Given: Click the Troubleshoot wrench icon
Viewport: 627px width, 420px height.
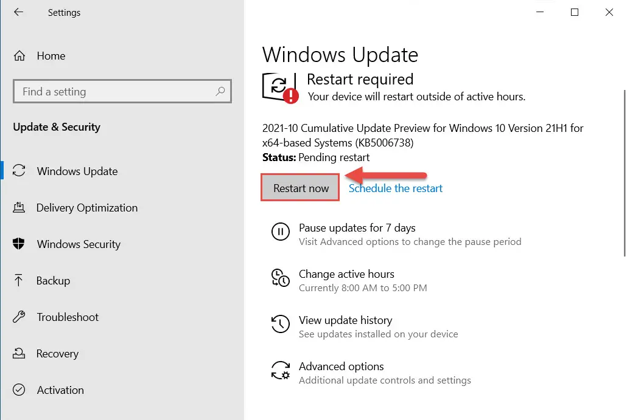Looking at the screenshot, I should pyautogui.click(x=19, y=317).
